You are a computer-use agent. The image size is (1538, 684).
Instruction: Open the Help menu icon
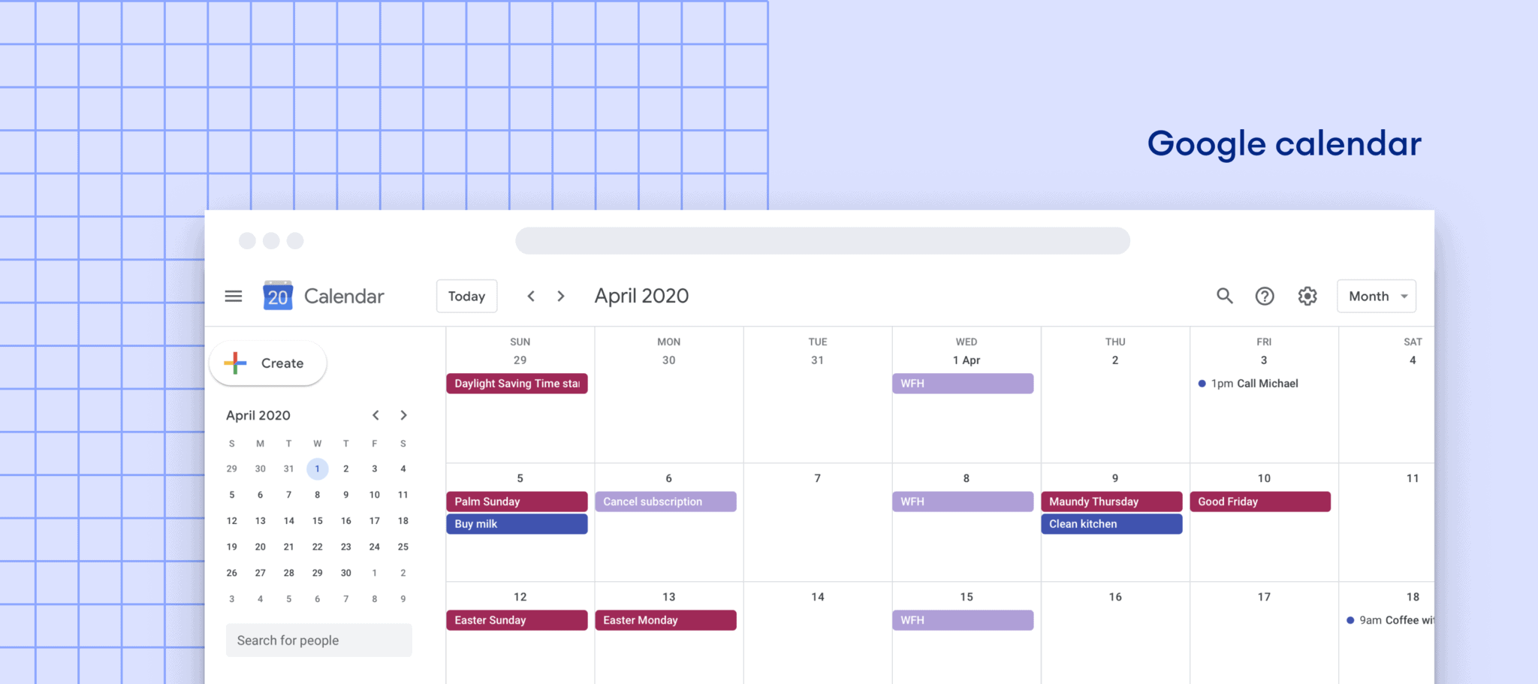click(1265, 296)
